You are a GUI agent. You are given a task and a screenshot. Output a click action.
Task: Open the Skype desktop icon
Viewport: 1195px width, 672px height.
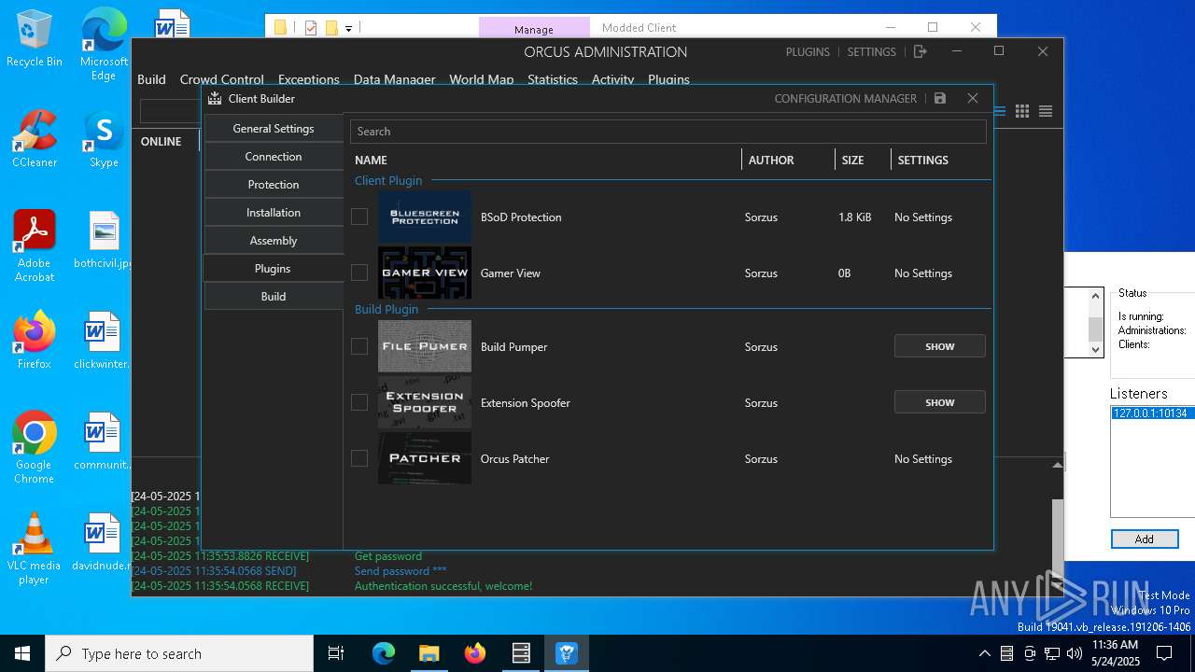tap(104, 140)
